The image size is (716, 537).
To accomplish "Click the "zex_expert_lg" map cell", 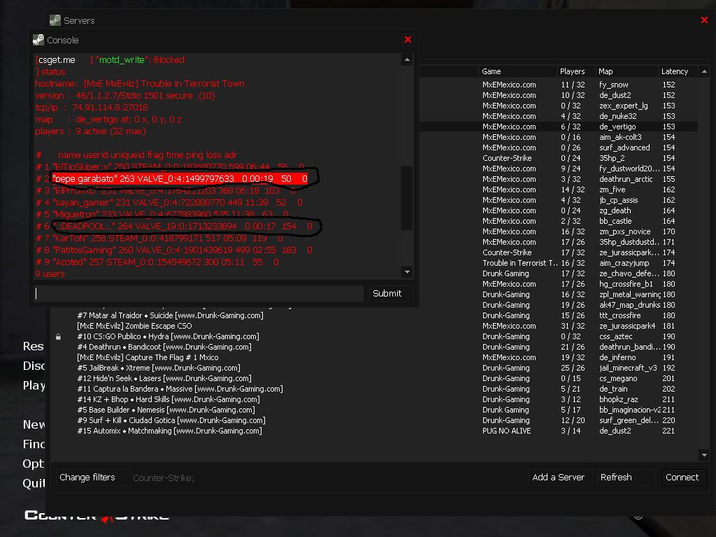I will coord(623,106).
